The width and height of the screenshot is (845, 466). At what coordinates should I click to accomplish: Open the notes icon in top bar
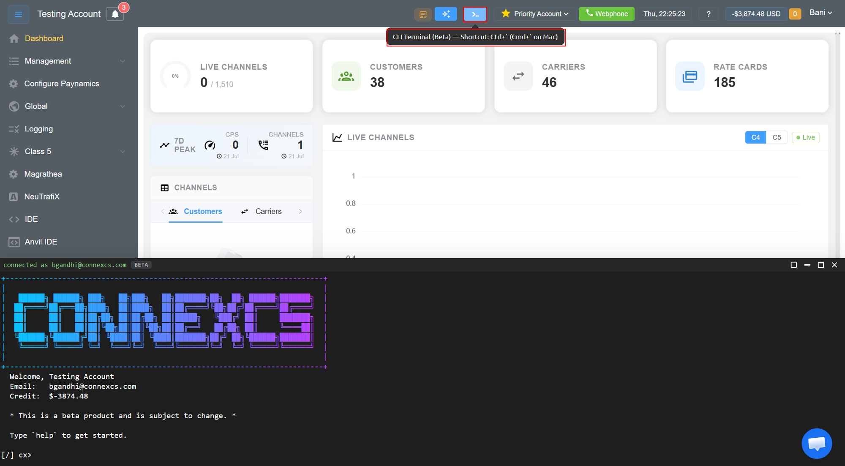[x=422, y=14]
